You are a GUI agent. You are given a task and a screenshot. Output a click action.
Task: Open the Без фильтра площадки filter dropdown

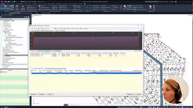tap(48, 31)
